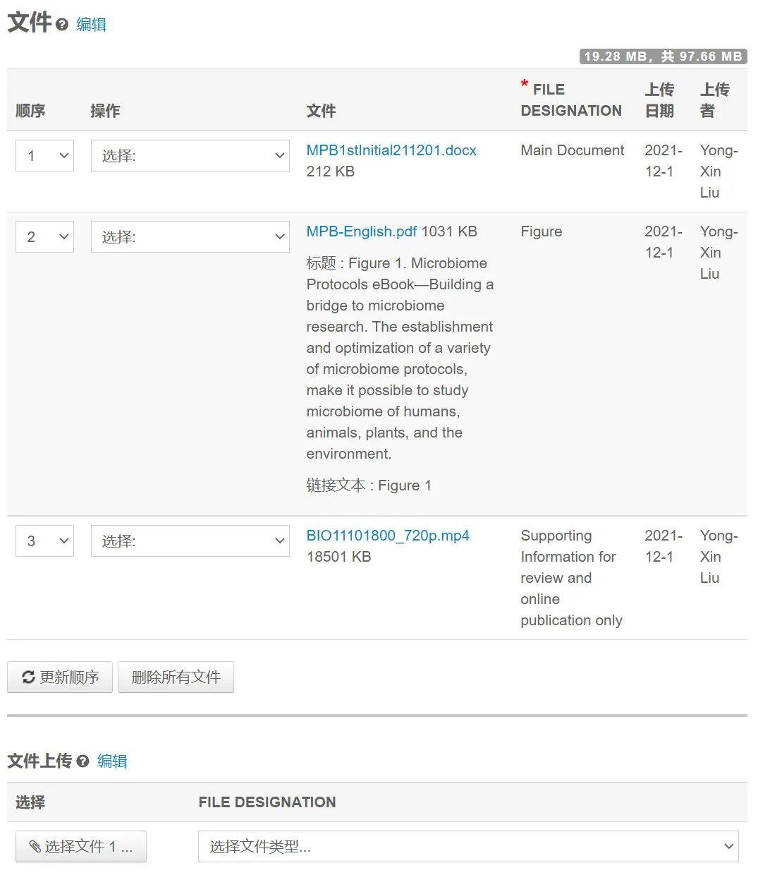Screen dimensions: 758x875
Task: Expand the 选择 dropdown for the Figure file
Action: coord(190,236)
